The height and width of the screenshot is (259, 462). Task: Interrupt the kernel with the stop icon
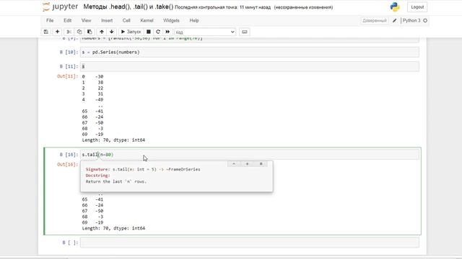149,32
